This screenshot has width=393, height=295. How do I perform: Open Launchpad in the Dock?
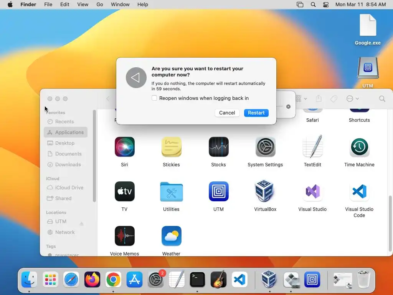click(x=50, y=280)
